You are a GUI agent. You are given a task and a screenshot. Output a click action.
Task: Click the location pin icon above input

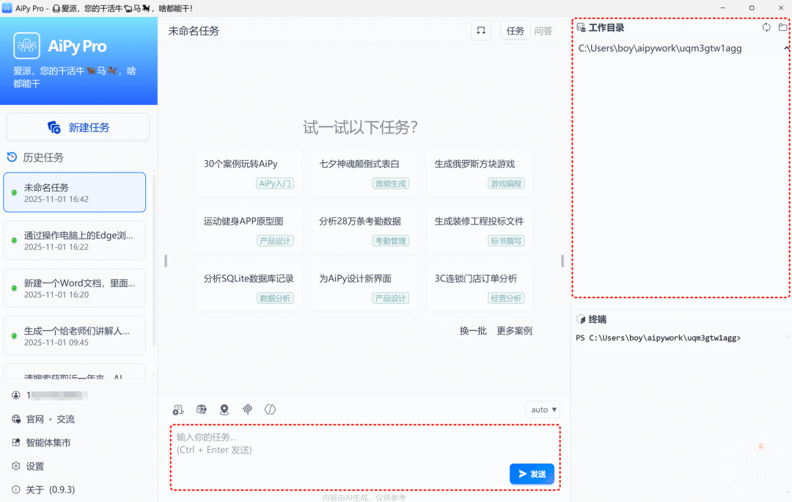pos(224,410)
